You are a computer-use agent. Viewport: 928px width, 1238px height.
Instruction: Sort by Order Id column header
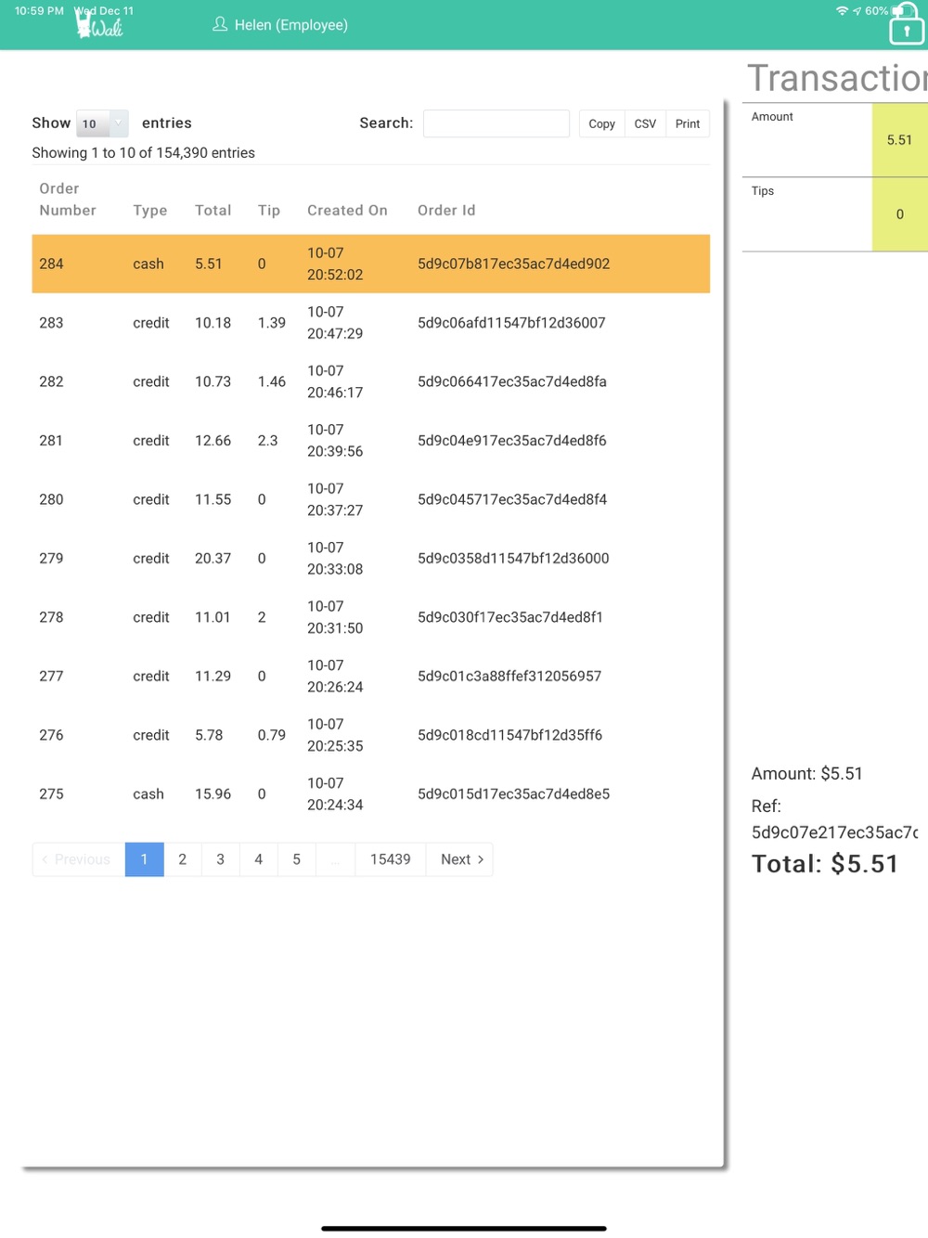pyautogui.click(x=446, y=211)
